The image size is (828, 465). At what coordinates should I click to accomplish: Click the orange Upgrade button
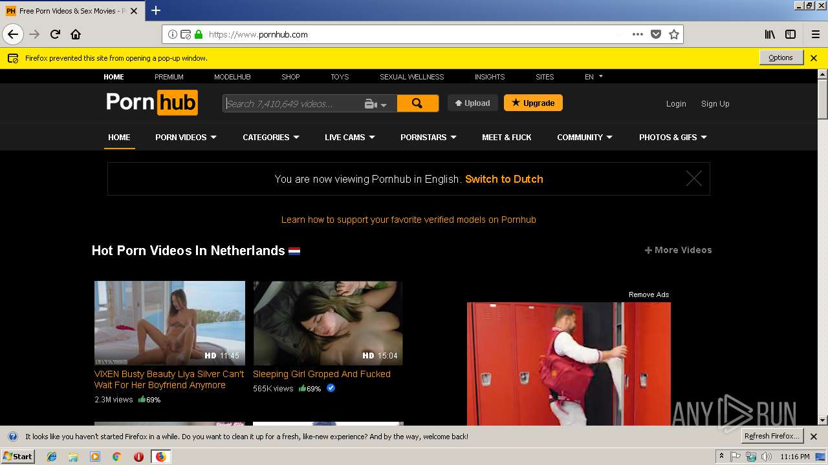533,103
